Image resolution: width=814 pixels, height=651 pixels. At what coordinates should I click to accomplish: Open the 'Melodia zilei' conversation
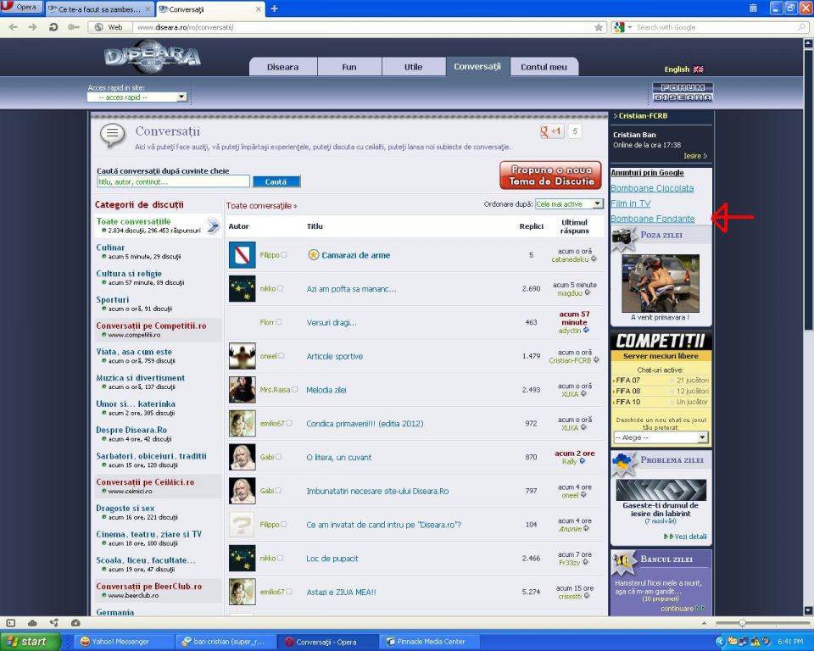326,390
